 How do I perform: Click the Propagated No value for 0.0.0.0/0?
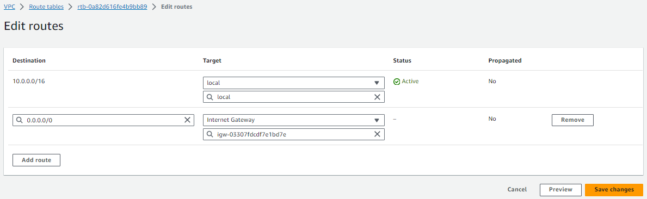(x=492, y=118)
